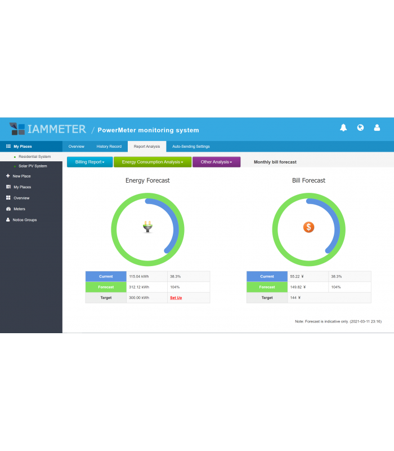
Task: Click the plug icon in Energy Forecast
Action: (x=147, y=227)
